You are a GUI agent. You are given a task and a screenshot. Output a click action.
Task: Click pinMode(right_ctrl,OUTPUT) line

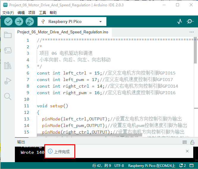point(113,132)
